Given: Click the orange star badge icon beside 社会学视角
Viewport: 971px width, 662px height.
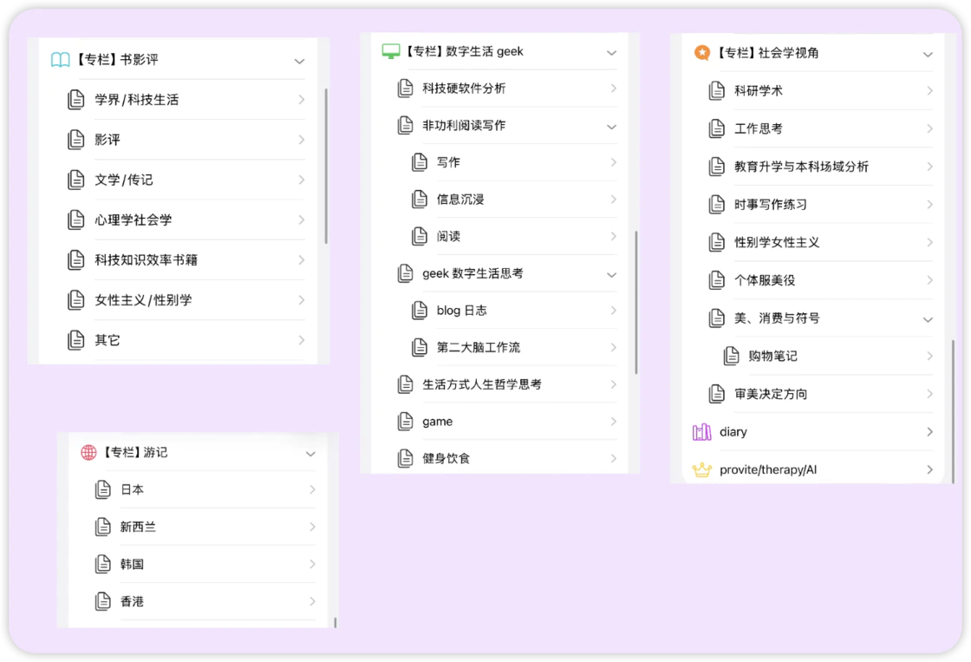Looking at the screenshot, I should (701, 53).
